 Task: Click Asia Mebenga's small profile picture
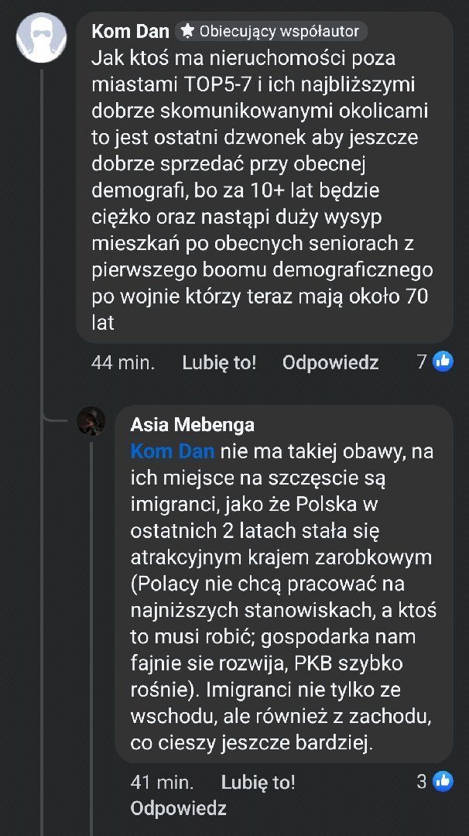tap(91, 422)
